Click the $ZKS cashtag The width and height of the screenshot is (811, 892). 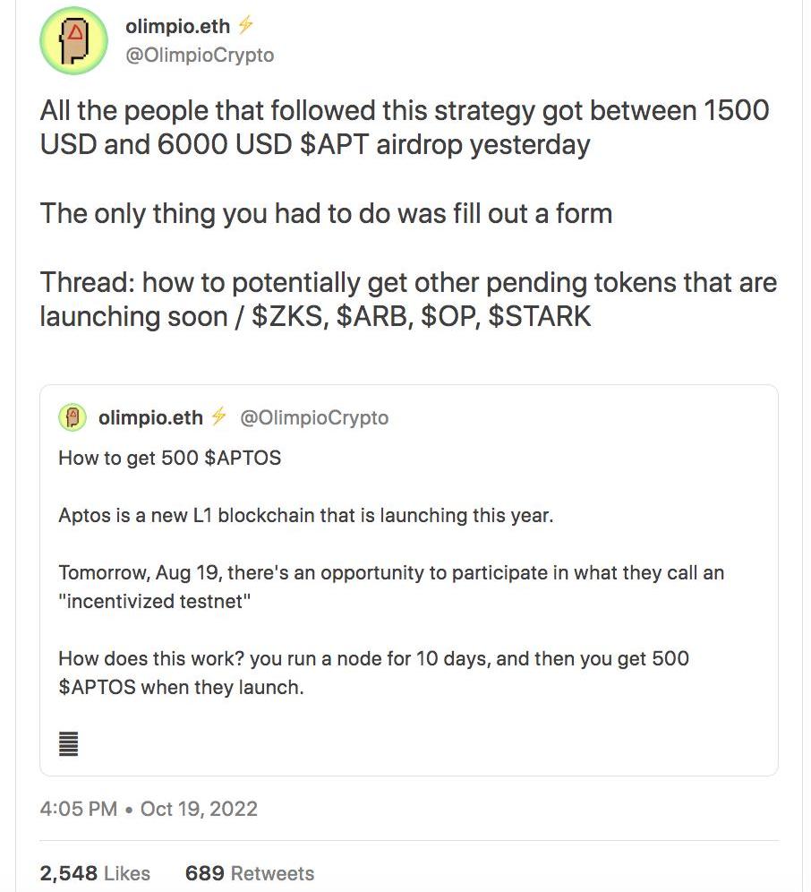click(x=286, y=316)
